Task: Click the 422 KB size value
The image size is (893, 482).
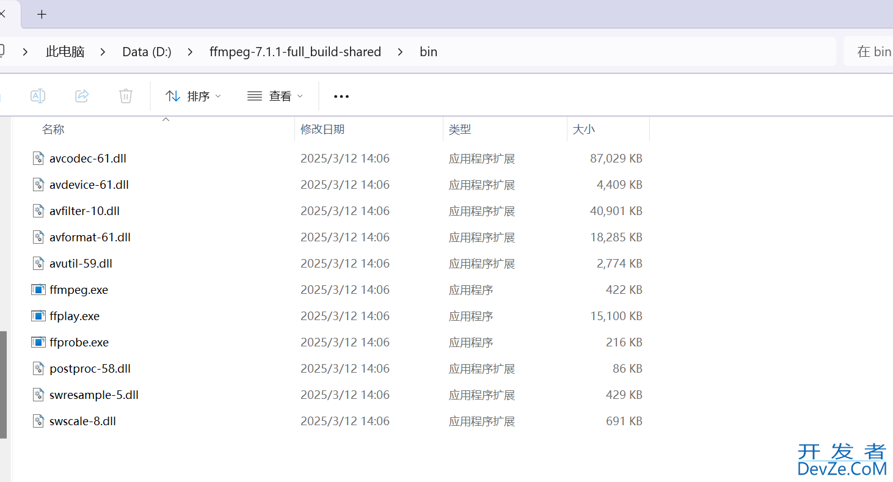Action: tap(624, 290)
